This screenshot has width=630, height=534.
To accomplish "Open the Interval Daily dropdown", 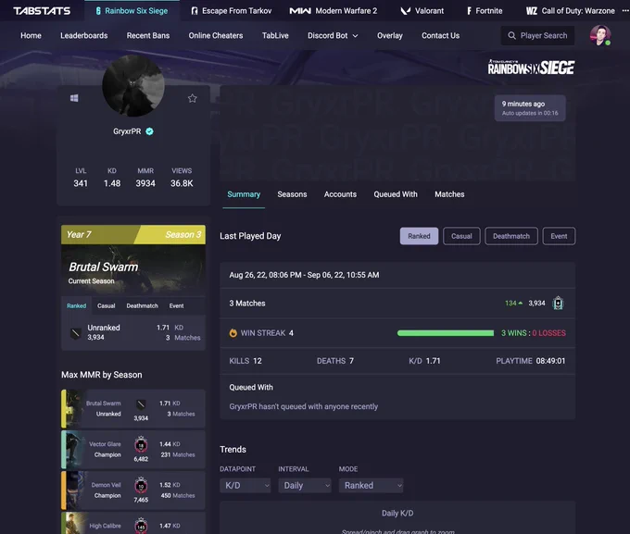I will [x=305, y=486].
